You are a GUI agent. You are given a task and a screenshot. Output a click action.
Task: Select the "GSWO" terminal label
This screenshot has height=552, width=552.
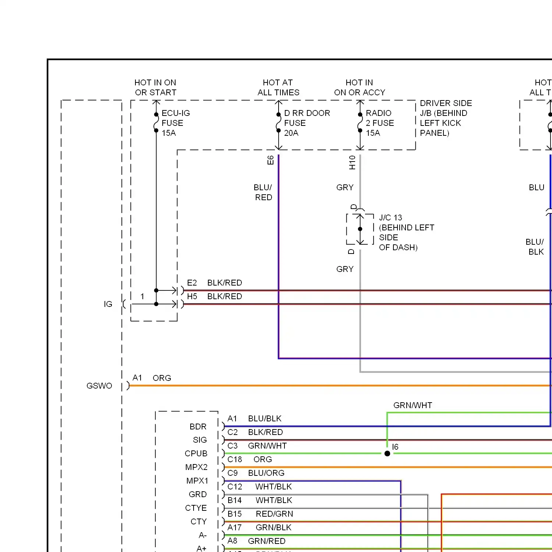[99, 386]
